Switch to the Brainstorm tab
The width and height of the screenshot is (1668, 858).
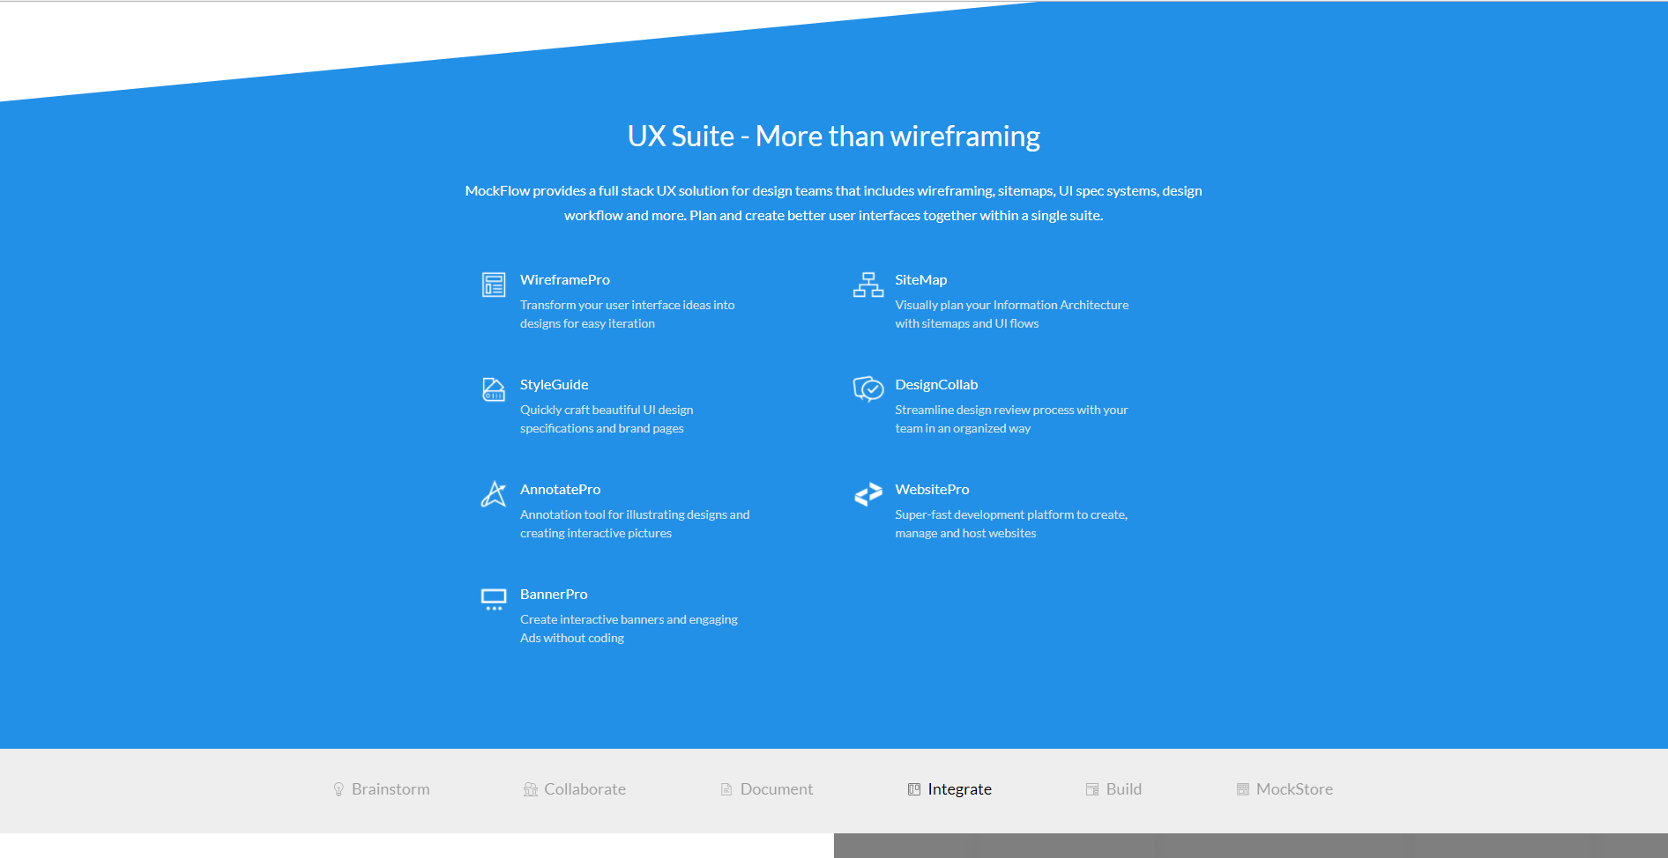[x=382, y=789]
